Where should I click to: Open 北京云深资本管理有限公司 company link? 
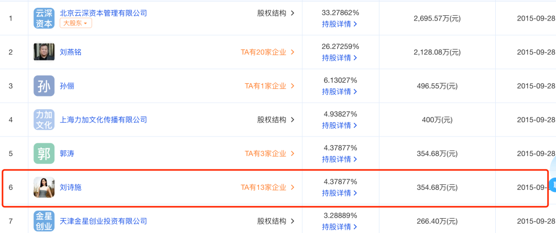click(x=103, y=13)
